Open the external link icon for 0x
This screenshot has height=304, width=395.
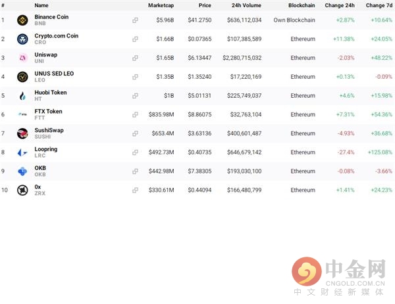[135, 190]
